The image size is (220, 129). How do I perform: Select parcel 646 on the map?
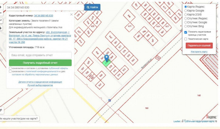pyautogui.click(x=129, y=16)
